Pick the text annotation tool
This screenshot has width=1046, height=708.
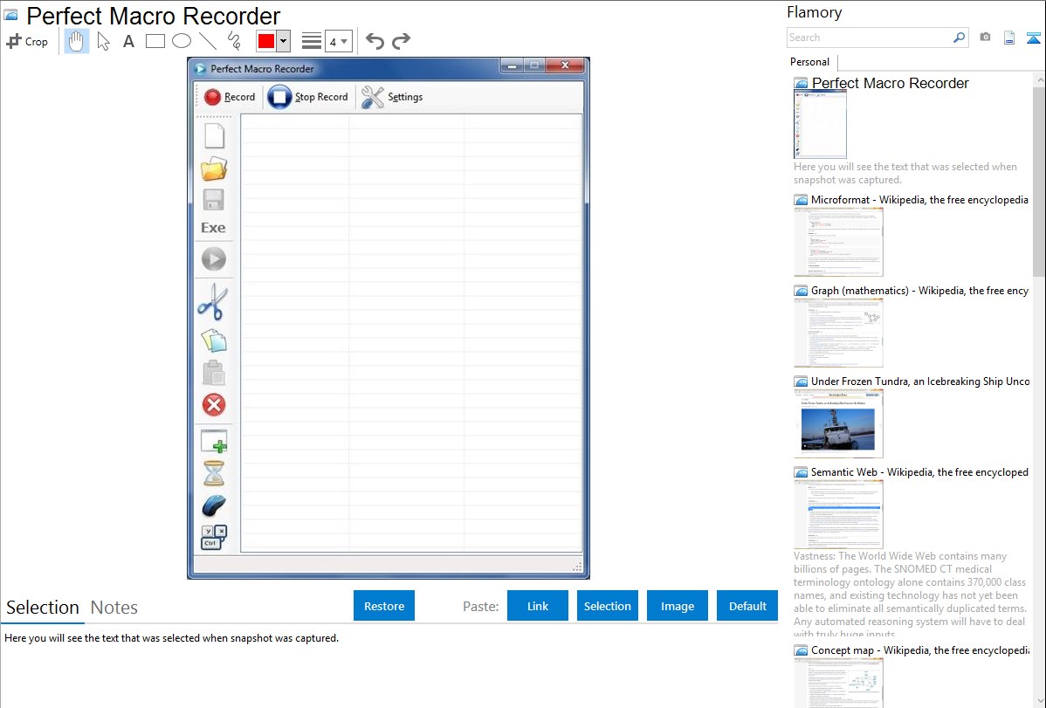128,41
